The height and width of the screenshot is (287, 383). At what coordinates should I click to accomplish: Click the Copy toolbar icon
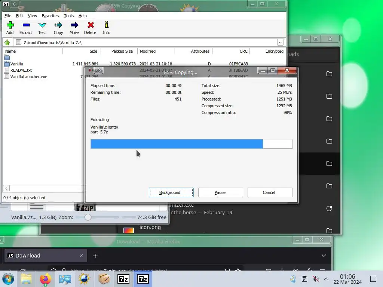pos(58,28)
